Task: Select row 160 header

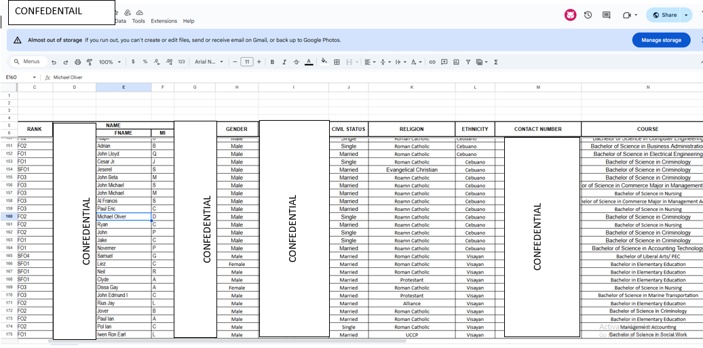Action: pos(9,216)
